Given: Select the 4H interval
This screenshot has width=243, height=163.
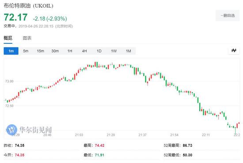Looking at the screenshot, I should click(84, 51).
